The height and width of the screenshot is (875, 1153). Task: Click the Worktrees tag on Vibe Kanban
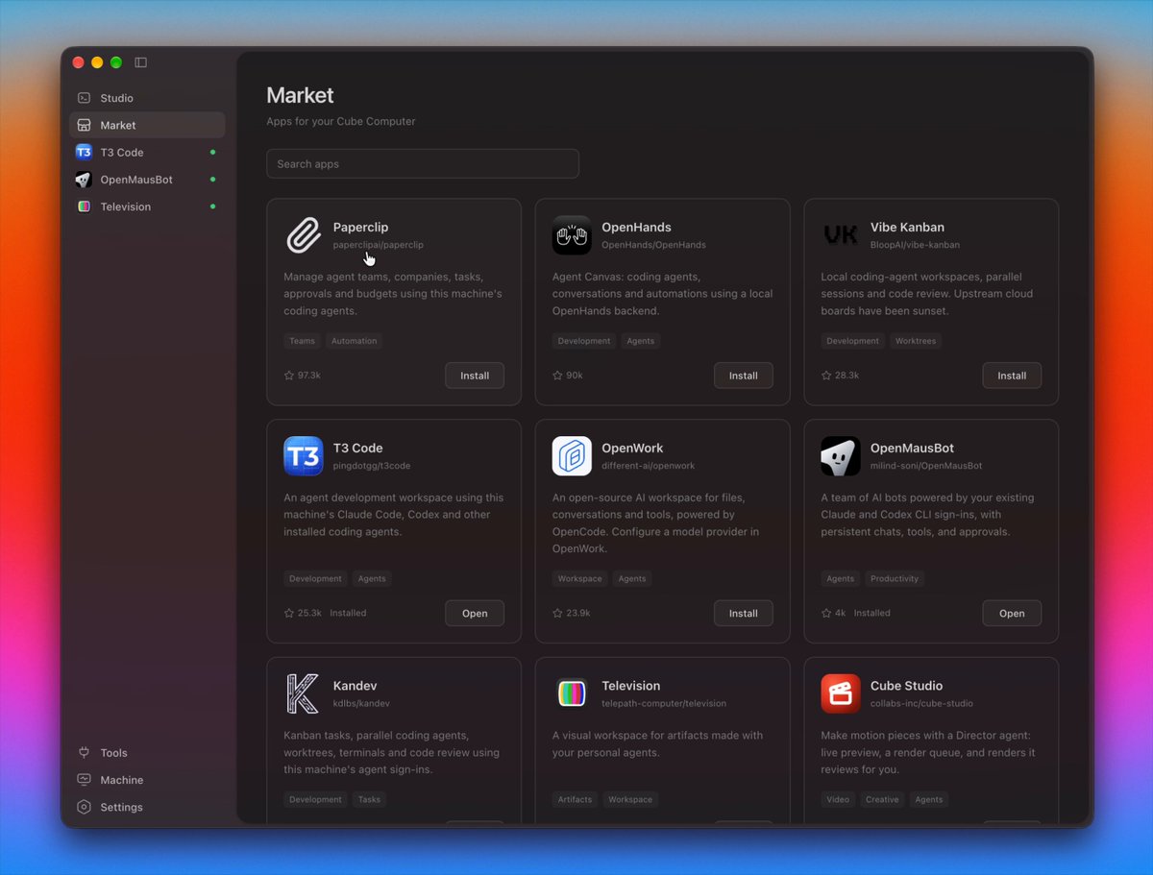click(x=916, y=341)
